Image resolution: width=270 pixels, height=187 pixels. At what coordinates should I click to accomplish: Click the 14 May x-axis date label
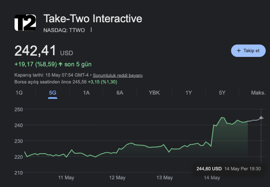(212, 178)
